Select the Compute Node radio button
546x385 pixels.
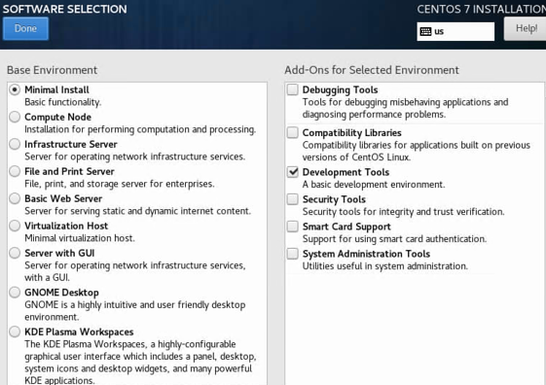tap(15, 117)
